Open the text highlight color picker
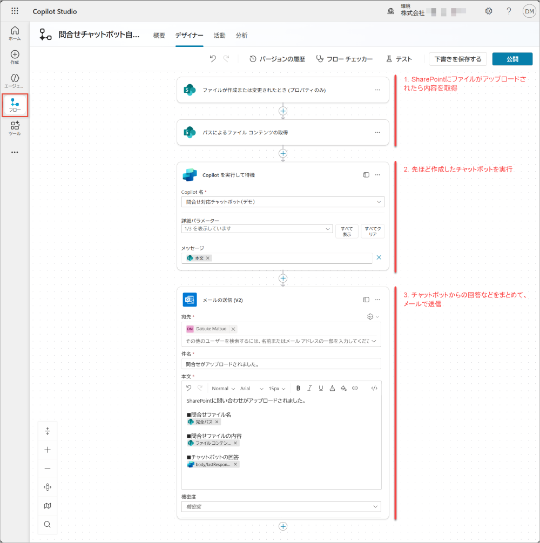 [x=343, y=388]
